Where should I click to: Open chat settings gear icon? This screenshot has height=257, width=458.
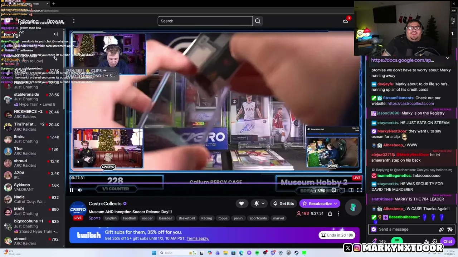point(435,242)
